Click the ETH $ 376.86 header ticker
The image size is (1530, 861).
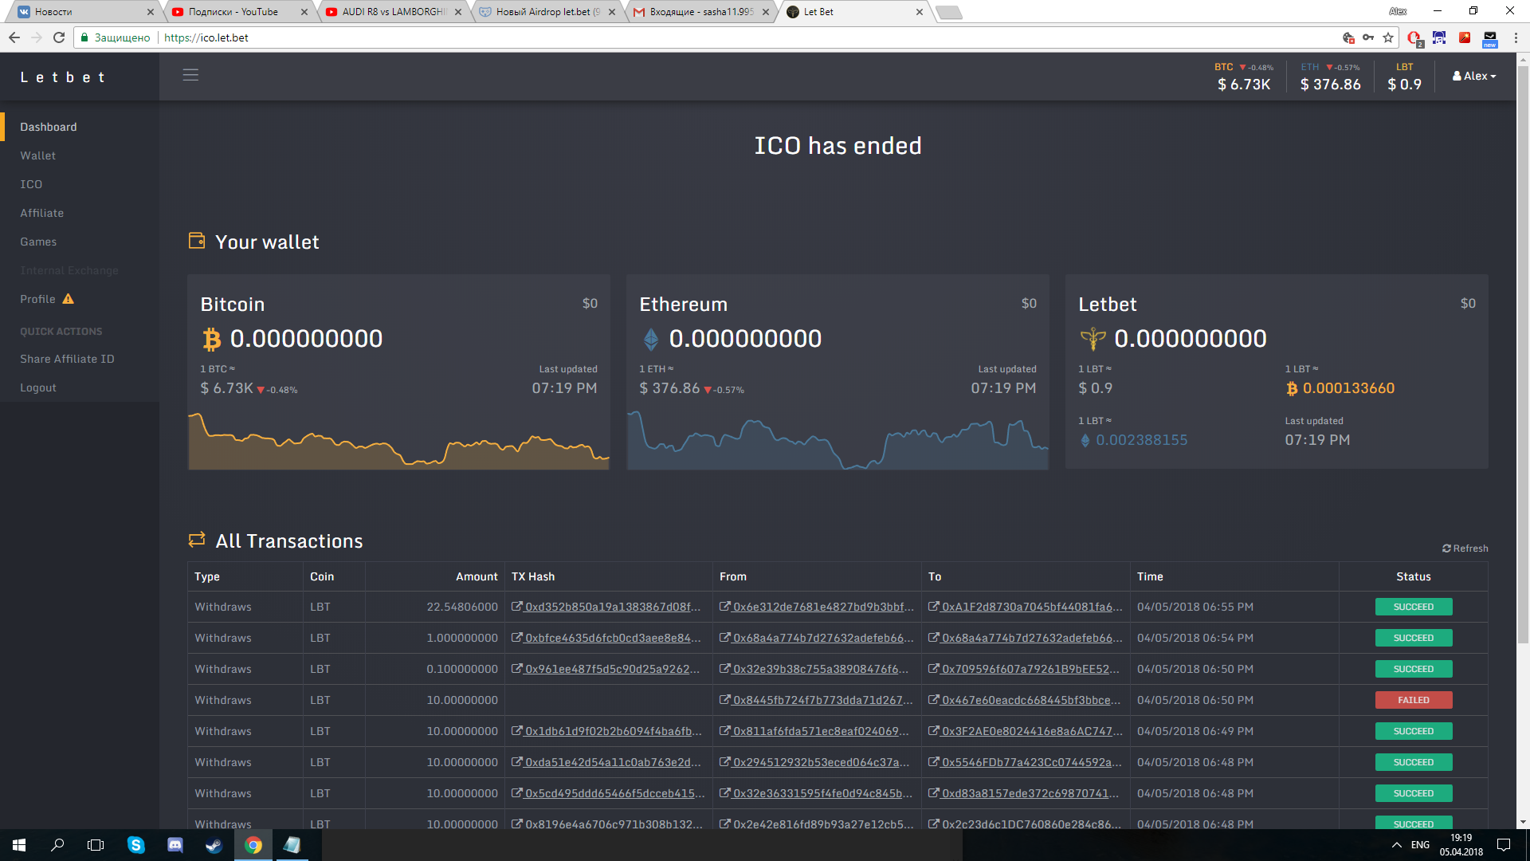click(1330, 77)
